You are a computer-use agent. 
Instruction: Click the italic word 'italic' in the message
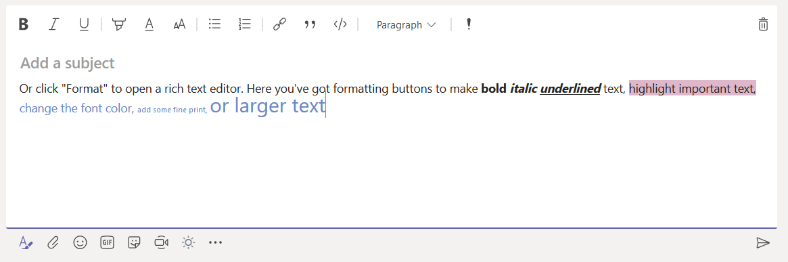(524, 89)
